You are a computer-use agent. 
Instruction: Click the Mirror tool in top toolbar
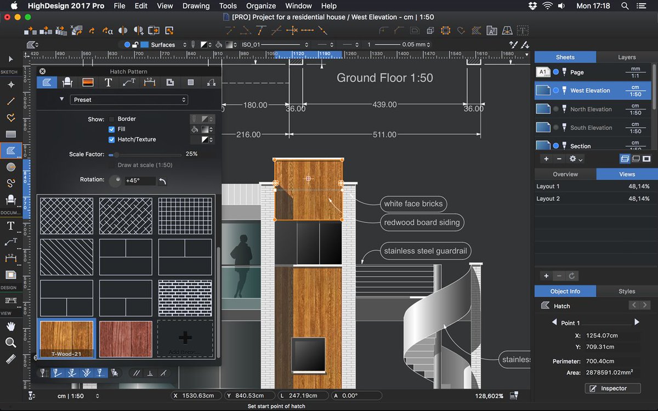pyautogui.click(x=123, y=31)
